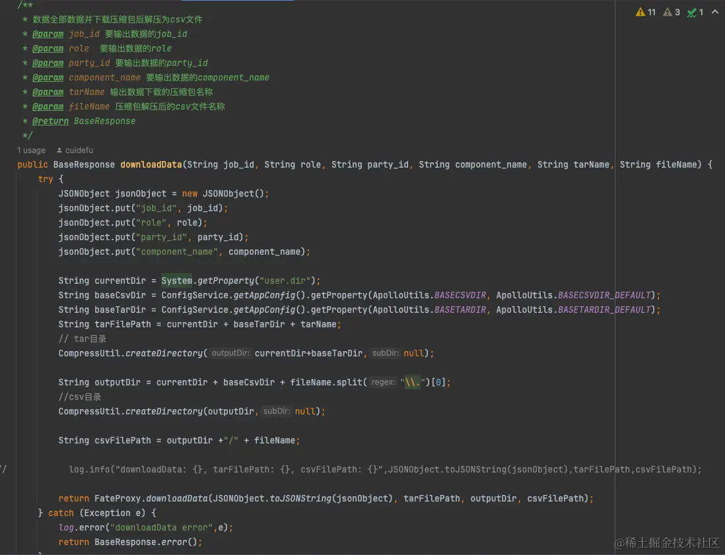This screenshot has width=725, height=555.
Task: Click the BASETARDIR constant
Action: point(460,310)
